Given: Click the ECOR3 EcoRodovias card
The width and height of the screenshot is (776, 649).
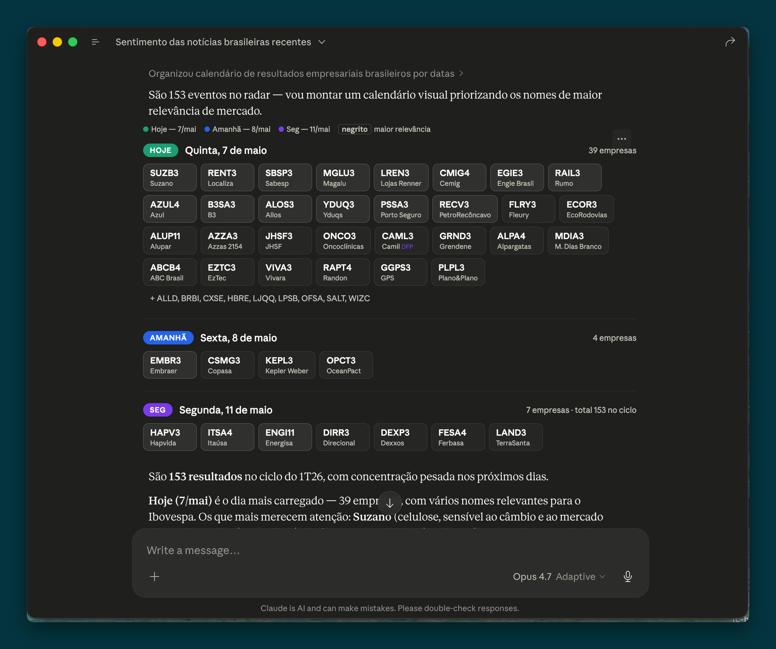Looking at the screenshot, I should pyautogui.click(x=586, y=209).
